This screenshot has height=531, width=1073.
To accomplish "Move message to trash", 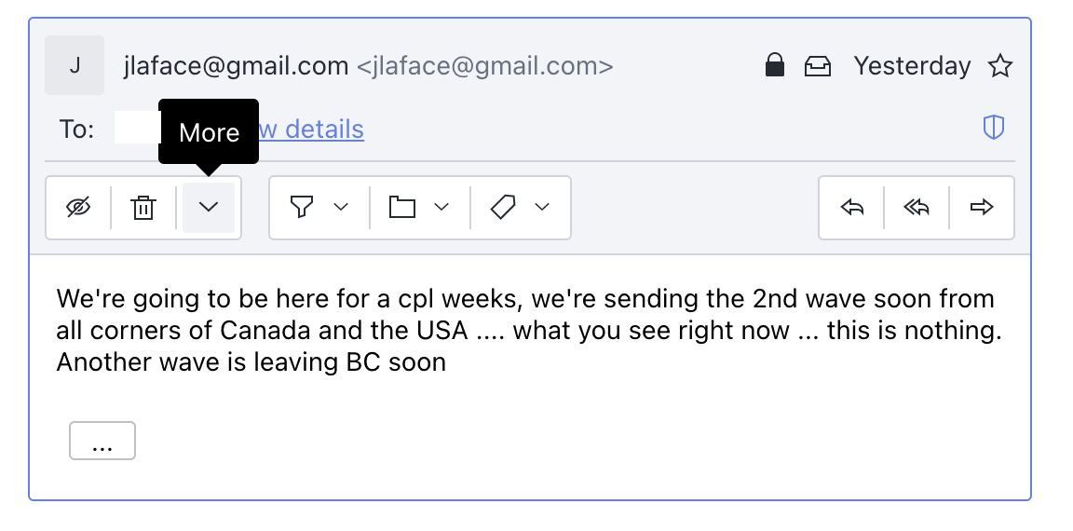I will pyautogui.click(x=143, y=208).
